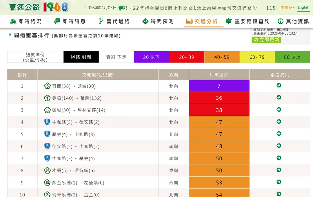Click the 速度圖例 (公里/小時) legend label
313x197 pixels.
pyautogui.click(x=35, y=57)
